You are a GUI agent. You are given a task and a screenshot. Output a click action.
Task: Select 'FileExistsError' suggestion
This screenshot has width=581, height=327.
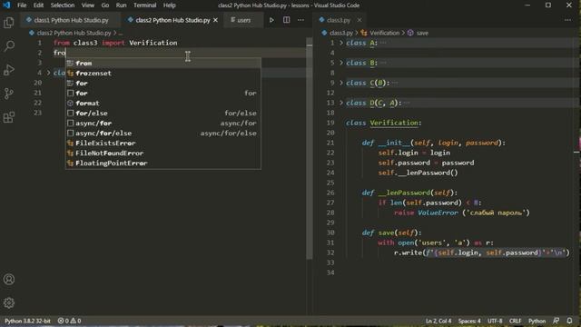point(163,144)
